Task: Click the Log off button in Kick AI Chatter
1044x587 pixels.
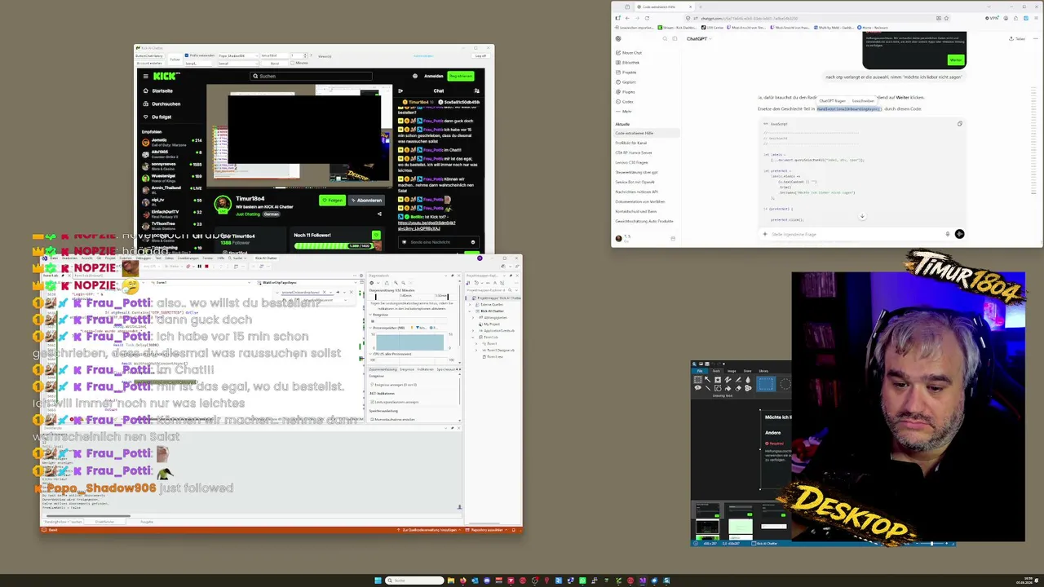Action: pos(481,55)
